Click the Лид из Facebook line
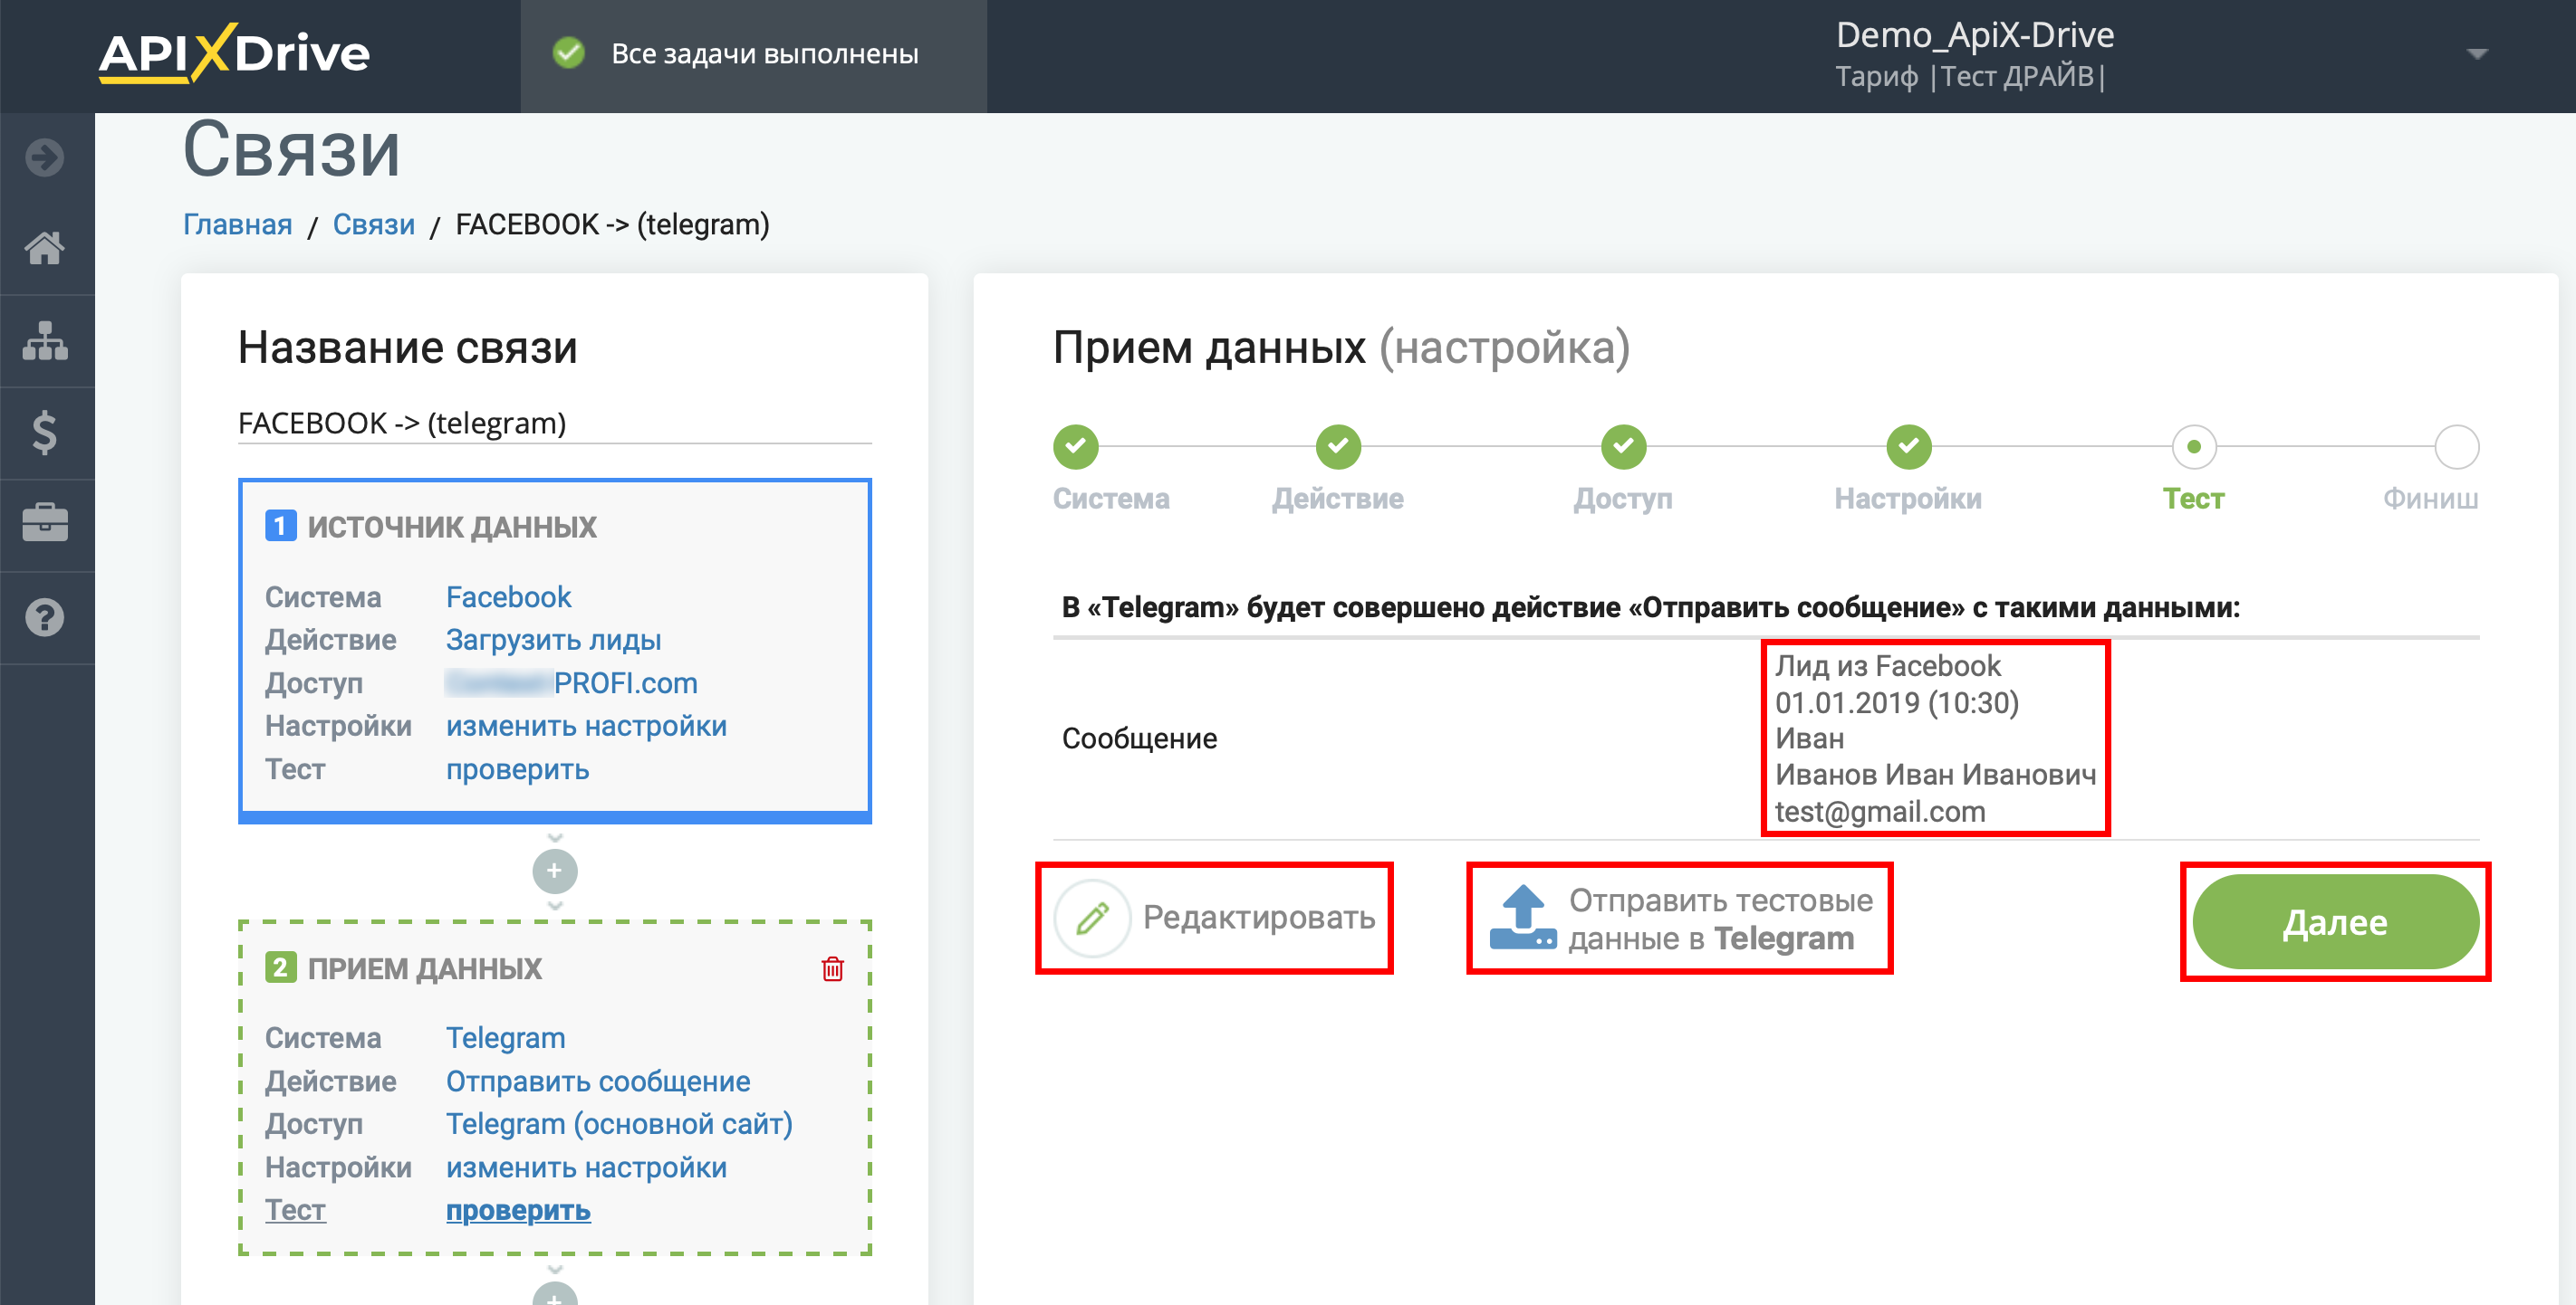2576x1305 pixels. click(x=1888, y=665)
